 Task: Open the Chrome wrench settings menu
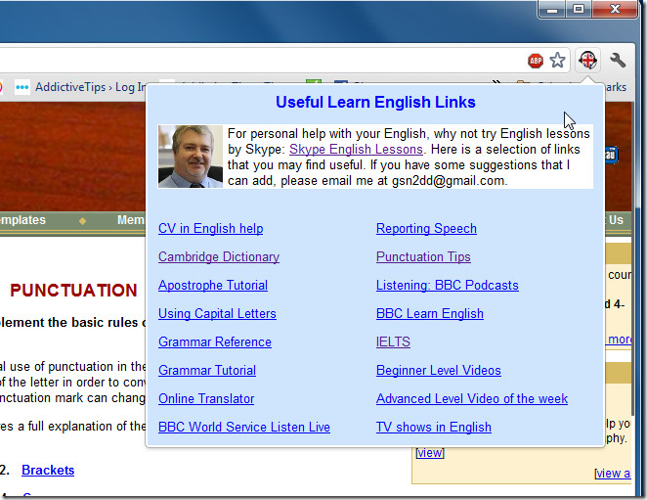coord(618,61)
